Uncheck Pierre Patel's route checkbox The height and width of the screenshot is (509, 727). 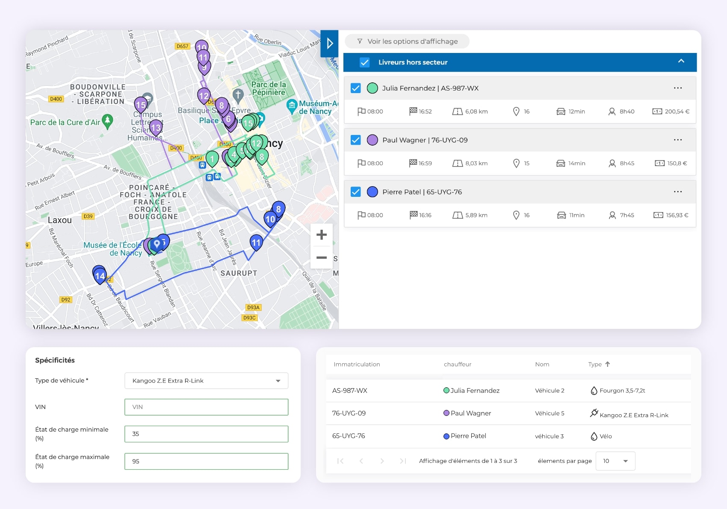point(355,192)
